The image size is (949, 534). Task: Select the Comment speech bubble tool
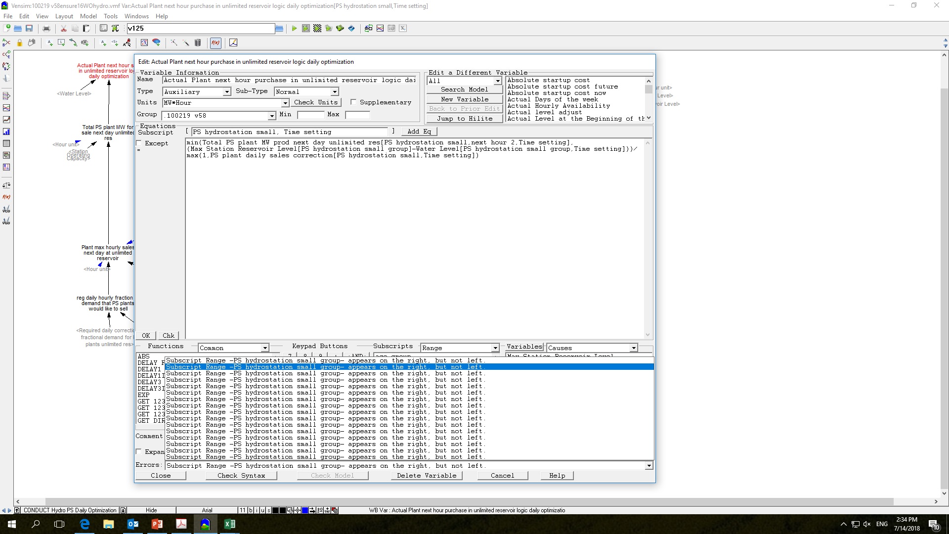tap(156, 43)
